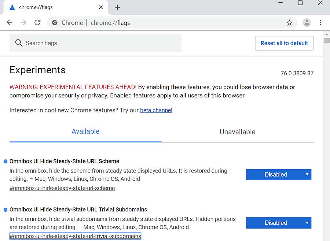Image resolution: width=330 pixels, height=241 pixels.
Task: Minimize the Chrome window
Action: click(280, 3)
